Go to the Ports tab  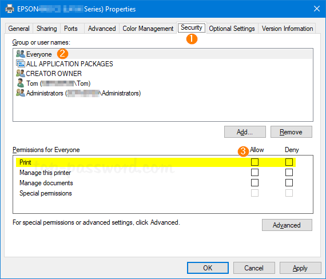click(71, 29)
